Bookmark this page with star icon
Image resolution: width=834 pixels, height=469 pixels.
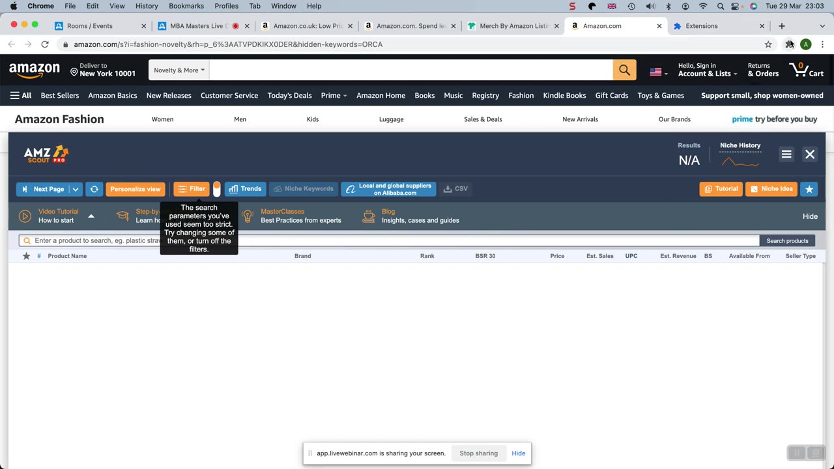tap(768, 44)
